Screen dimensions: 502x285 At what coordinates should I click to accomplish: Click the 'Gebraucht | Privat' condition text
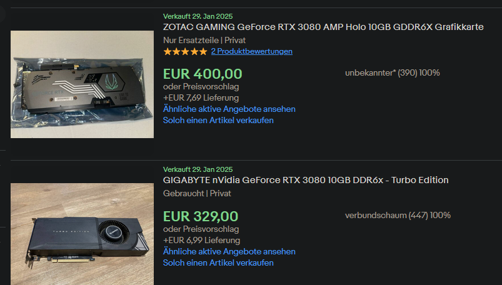pos(197,193)
